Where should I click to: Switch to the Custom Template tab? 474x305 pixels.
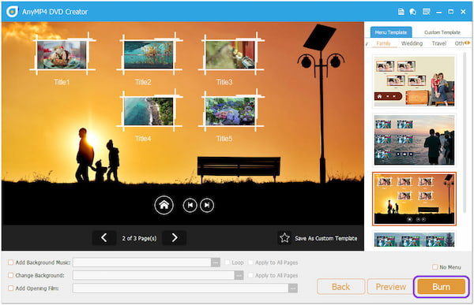click(442, 32)
